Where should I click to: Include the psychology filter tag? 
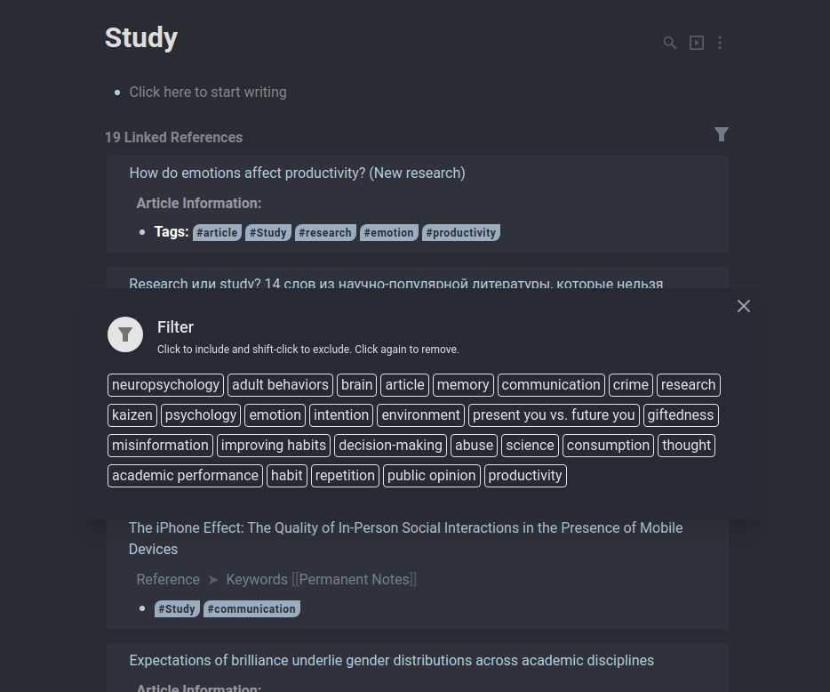[200, 414]
